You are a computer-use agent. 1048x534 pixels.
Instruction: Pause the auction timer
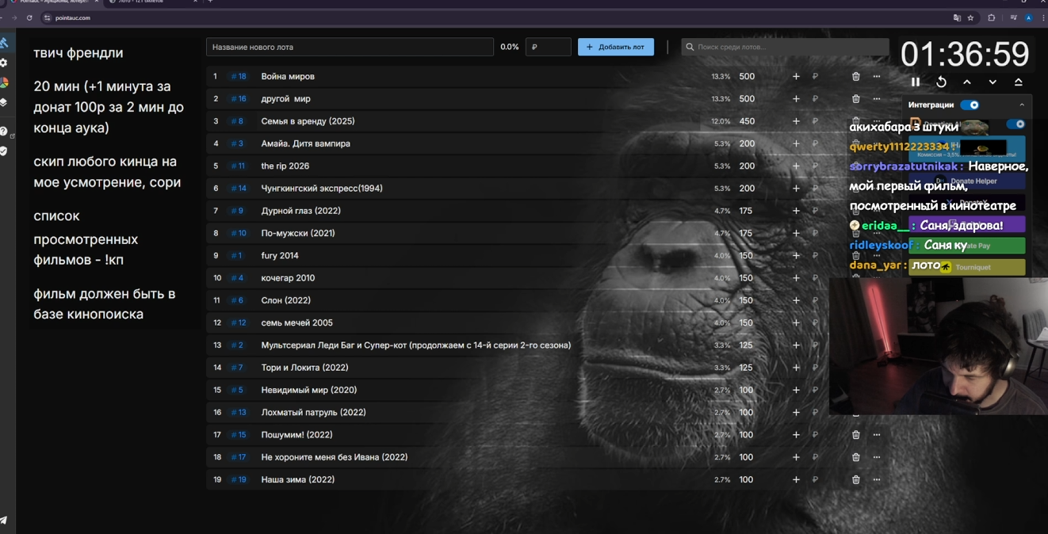[916, 82]
